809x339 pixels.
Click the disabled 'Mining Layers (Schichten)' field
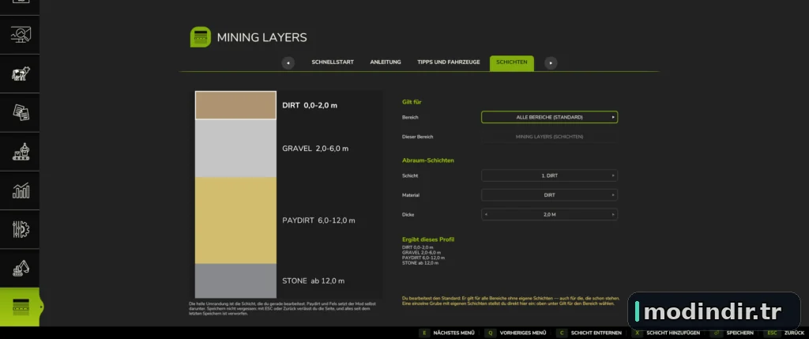click(550, 137)
